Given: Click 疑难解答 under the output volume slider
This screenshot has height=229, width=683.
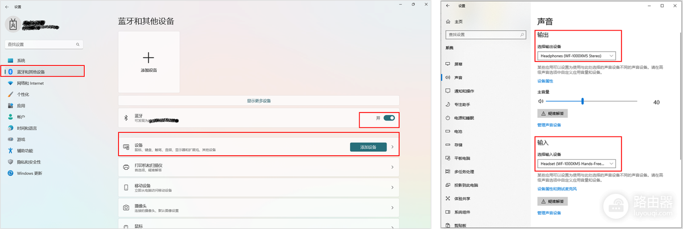Looking at the screenshot, I should (x=553, y=114).
